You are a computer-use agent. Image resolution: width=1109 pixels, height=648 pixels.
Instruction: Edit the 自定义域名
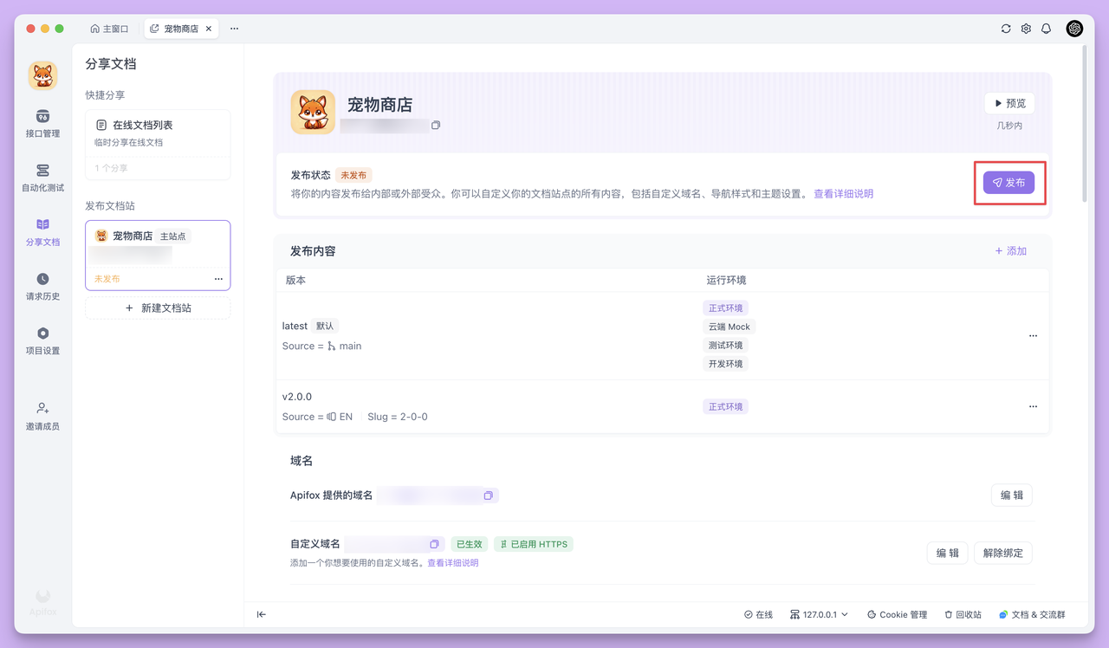[947, 553]
